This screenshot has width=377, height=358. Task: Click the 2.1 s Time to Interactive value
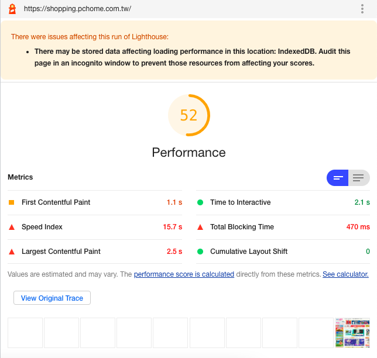click(x=362, y=202)
